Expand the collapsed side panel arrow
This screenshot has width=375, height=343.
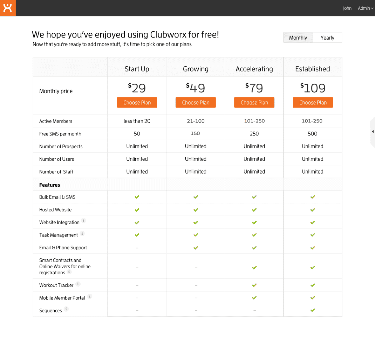pyautogui.click(x=372, y=132)
